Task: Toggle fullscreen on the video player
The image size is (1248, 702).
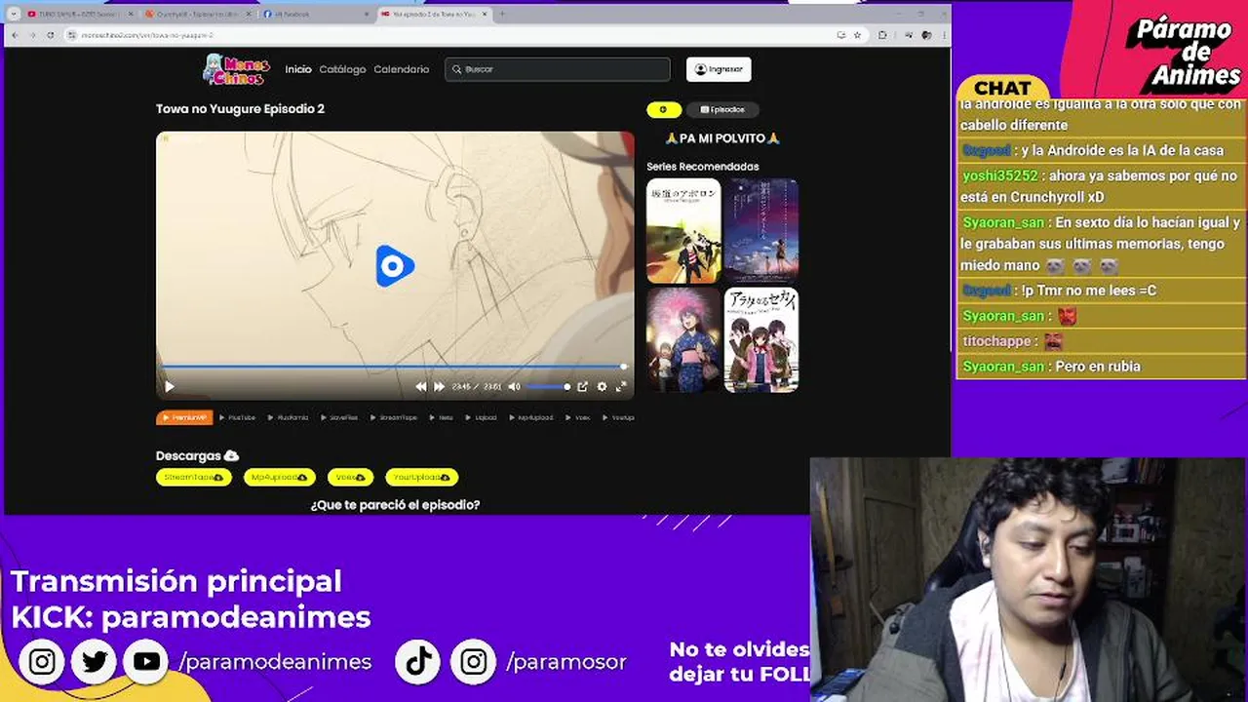Action: [x=620, y=387]
